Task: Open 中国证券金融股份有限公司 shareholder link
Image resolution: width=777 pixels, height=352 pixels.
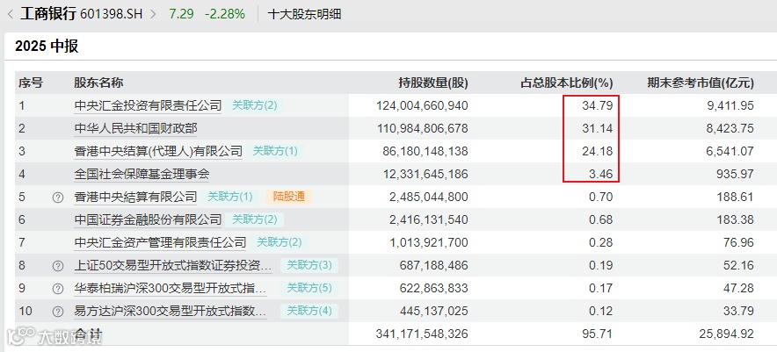Action: coord(148,219)
